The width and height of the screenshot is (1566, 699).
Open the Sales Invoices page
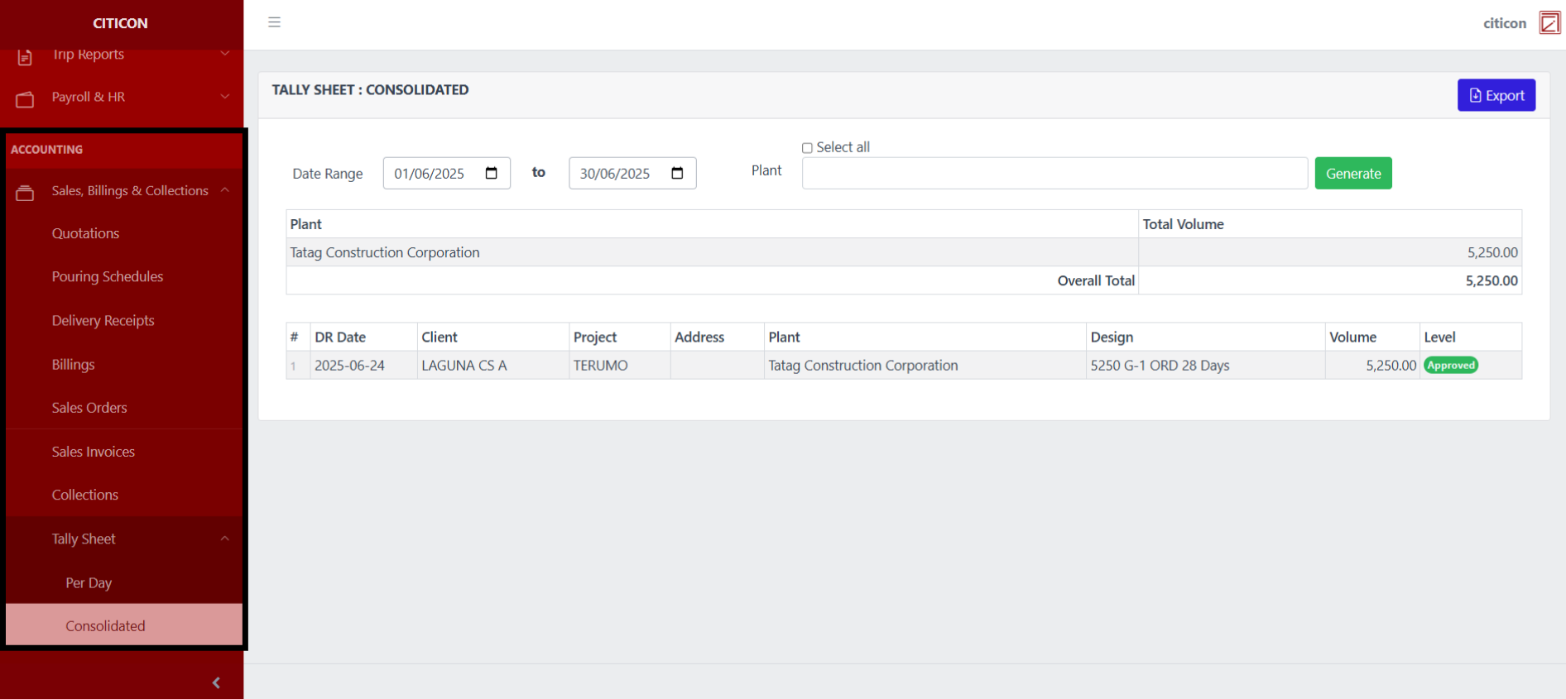click(x=93, y=452)
